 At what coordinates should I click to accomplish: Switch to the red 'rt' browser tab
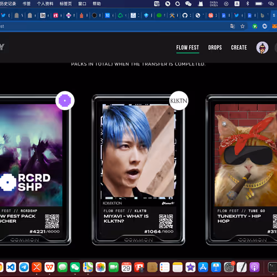(55, 16)
